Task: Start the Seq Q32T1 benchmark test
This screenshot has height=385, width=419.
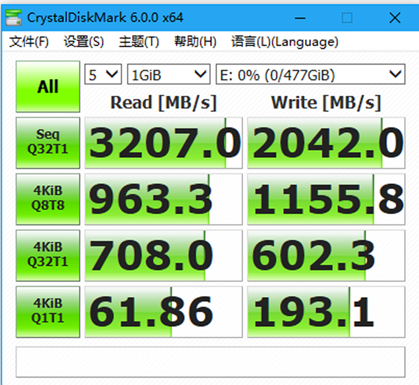Action: point(47,142)
